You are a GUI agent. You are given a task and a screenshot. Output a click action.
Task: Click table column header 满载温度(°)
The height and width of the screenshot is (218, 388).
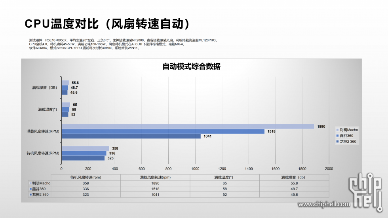pyautogui.click(x=225, y=177)
